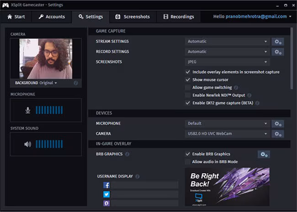This screenshot has height=212, width=297.
Task: Click the system sound speaker icon
Action: [x=28, y=144]
